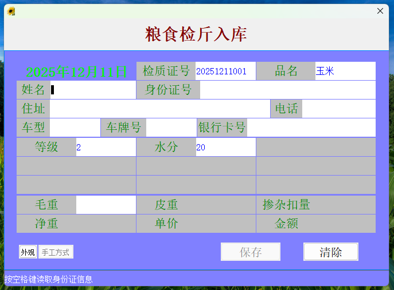Click the 单价 label
The width and height of the screenshot is (394, 290).
166,224
